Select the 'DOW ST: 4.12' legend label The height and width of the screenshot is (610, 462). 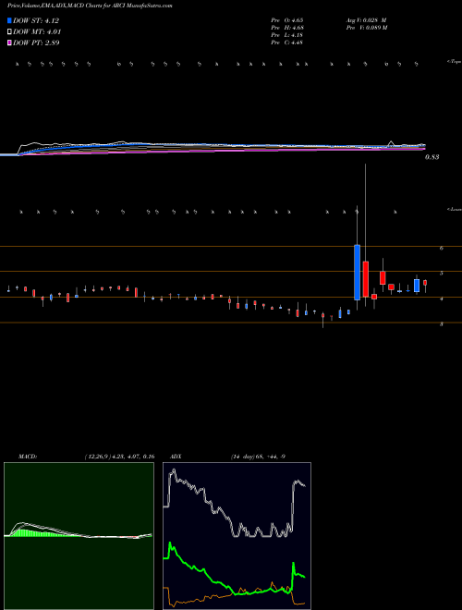[36, 21]
